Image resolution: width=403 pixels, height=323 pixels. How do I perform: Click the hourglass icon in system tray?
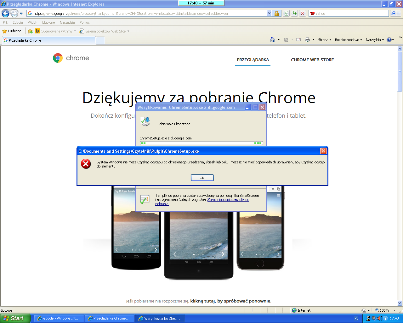click(368, 318)
